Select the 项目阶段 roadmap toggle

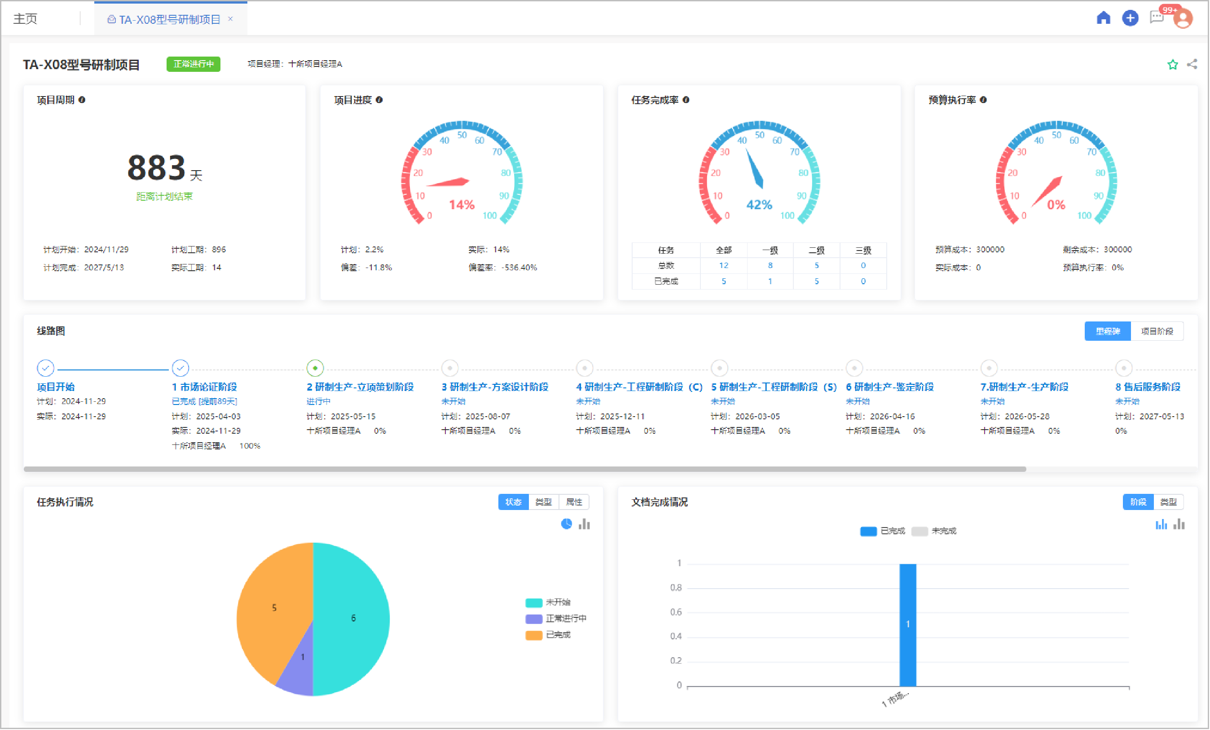coord(1157,331)
